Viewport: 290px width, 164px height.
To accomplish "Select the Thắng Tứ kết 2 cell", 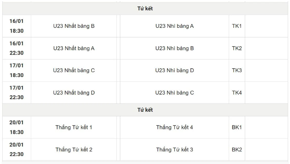I will [x=74, y=150].
